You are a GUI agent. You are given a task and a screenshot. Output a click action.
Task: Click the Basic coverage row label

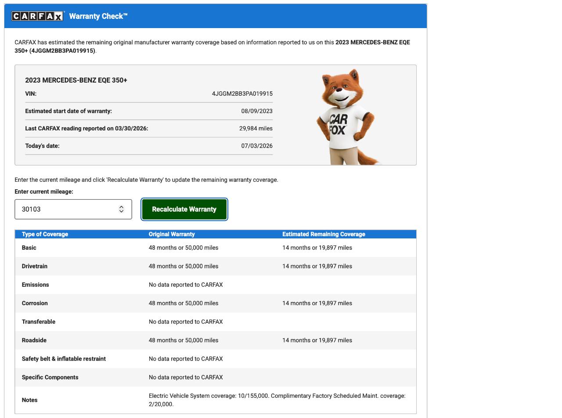pyautogui.click(x=29, y=248)
